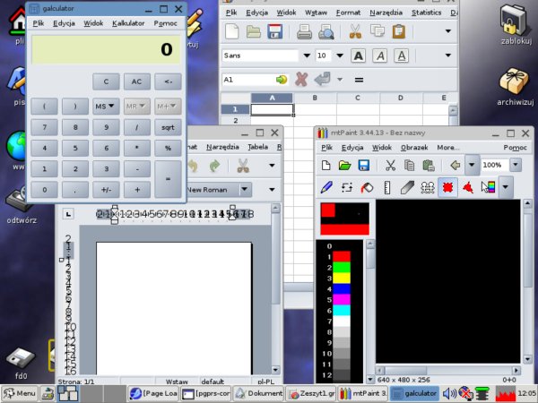538x403 pixels.
Task: Click the equals sign formula button
Action: click(x=359, y=80)
